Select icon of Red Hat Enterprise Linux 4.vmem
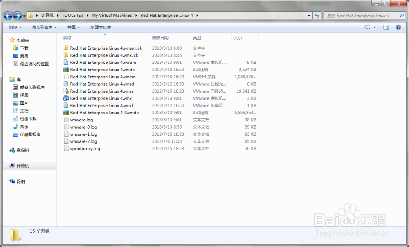This screenshot has height=247, width=409. [x=66, y=77]
